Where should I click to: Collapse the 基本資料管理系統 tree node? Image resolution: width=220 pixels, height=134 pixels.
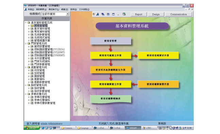[x=26, y=22]
